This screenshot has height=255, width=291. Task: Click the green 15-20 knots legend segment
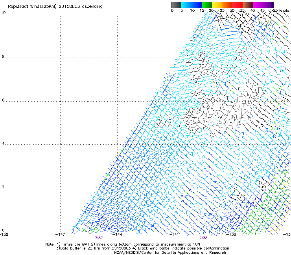(x=207, y=5)
